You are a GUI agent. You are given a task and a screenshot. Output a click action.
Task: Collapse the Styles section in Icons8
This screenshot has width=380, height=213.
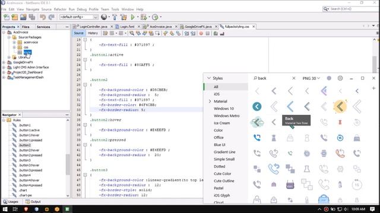[209, 78]
